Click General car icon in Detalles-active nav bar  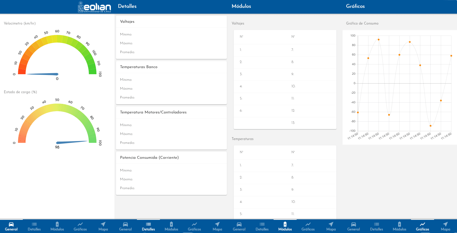(x=125, y=224)
